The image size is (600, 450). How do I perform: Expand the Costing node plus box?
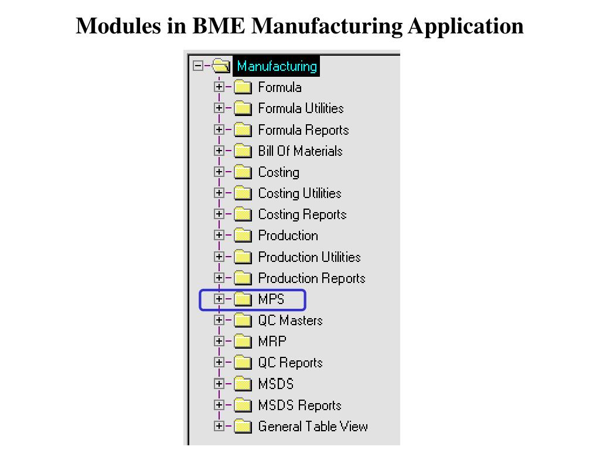(219, 172)
